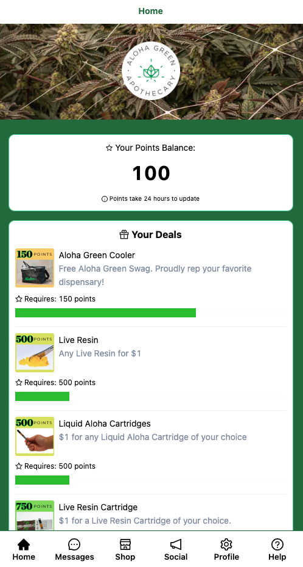Click the 'Any Live Resin for $1' description
The width and height of the screenshot is (303, 567).
tap(100, 353)
